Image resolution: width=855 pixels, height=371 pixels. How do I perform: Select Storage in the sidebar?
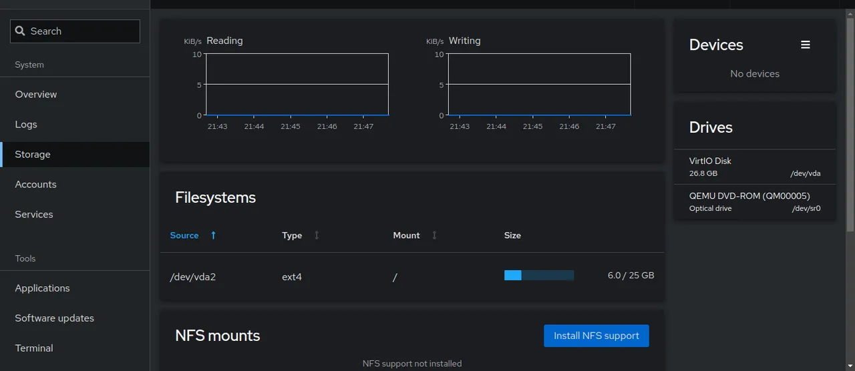pos(75,155)
